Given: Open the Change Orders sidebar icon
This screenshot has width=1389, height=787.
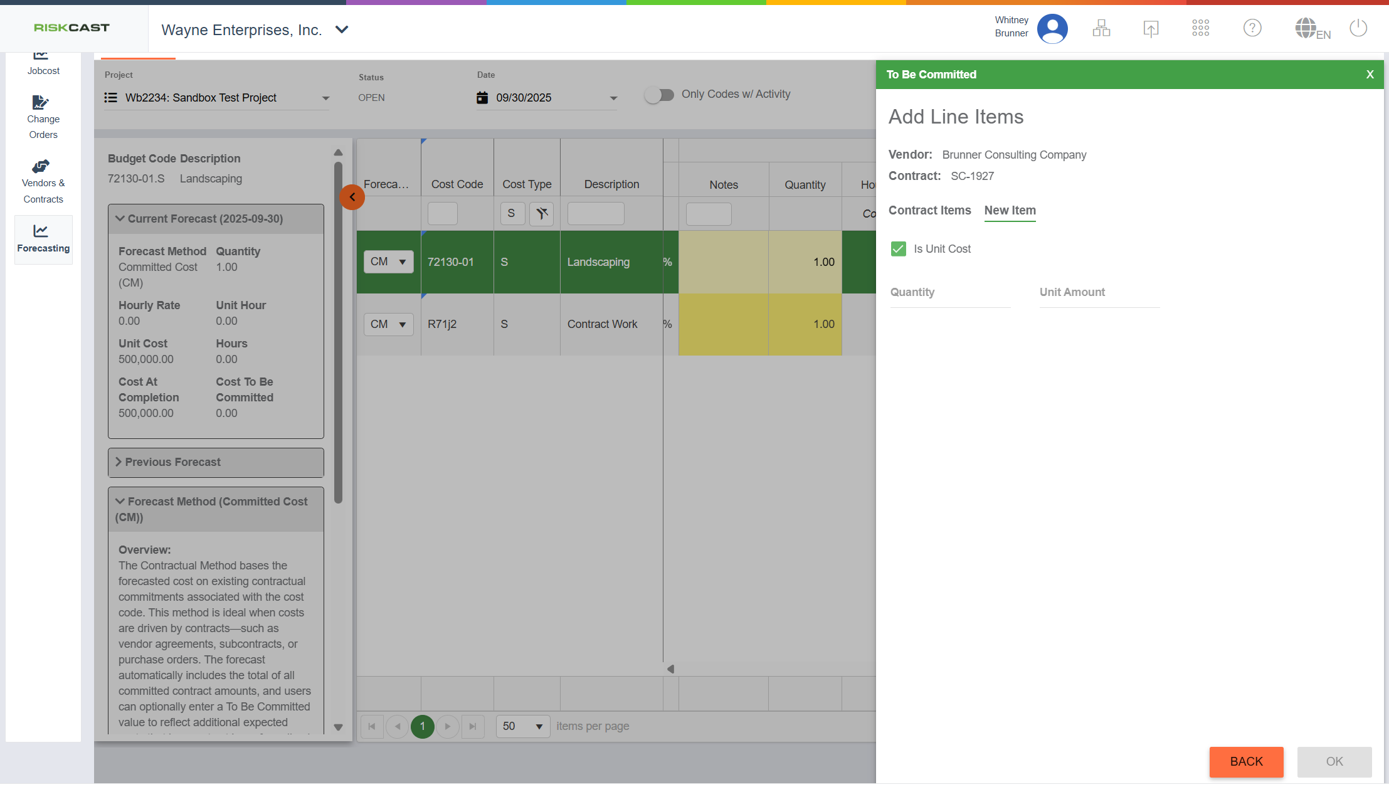Looking at the screenshot, I should (43, 117).
